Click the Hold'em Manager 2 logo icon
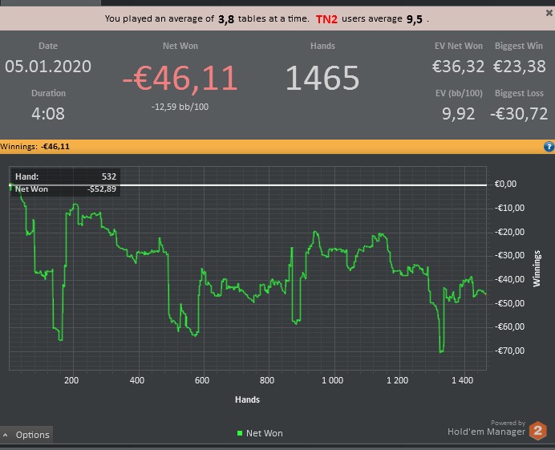555x450 pixels. [537, 431]
